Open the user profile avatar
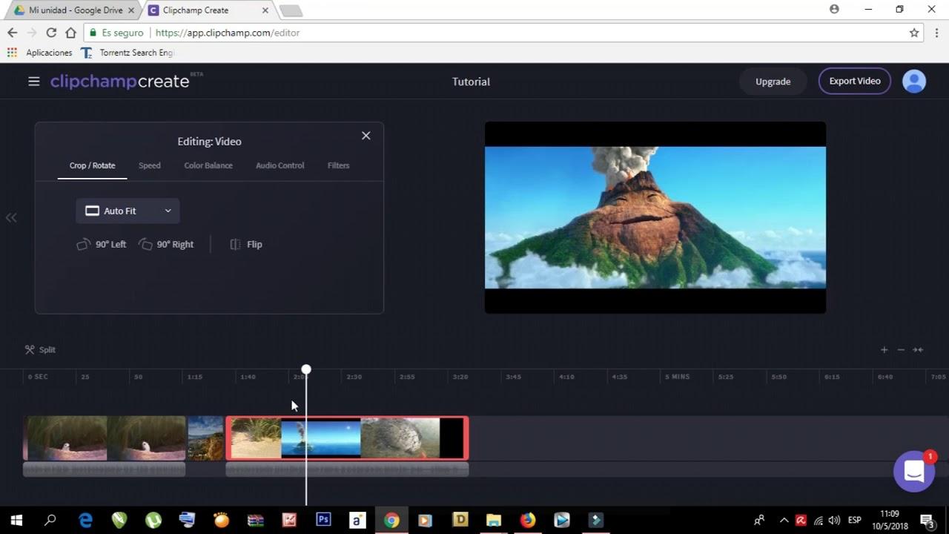Image resolution: width=949 pixels, height=534 pixels. 913,82
